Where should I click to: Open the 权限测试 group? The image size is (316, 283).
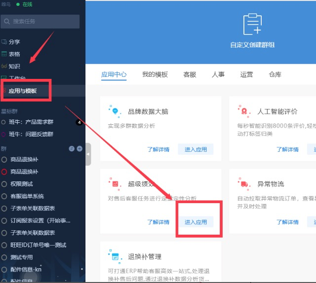(22, 184)
